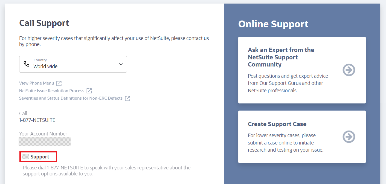Viewport: 386px width, 185px height.
Task: Open the Create Support Case card
Action: click(x=302, y=137)
